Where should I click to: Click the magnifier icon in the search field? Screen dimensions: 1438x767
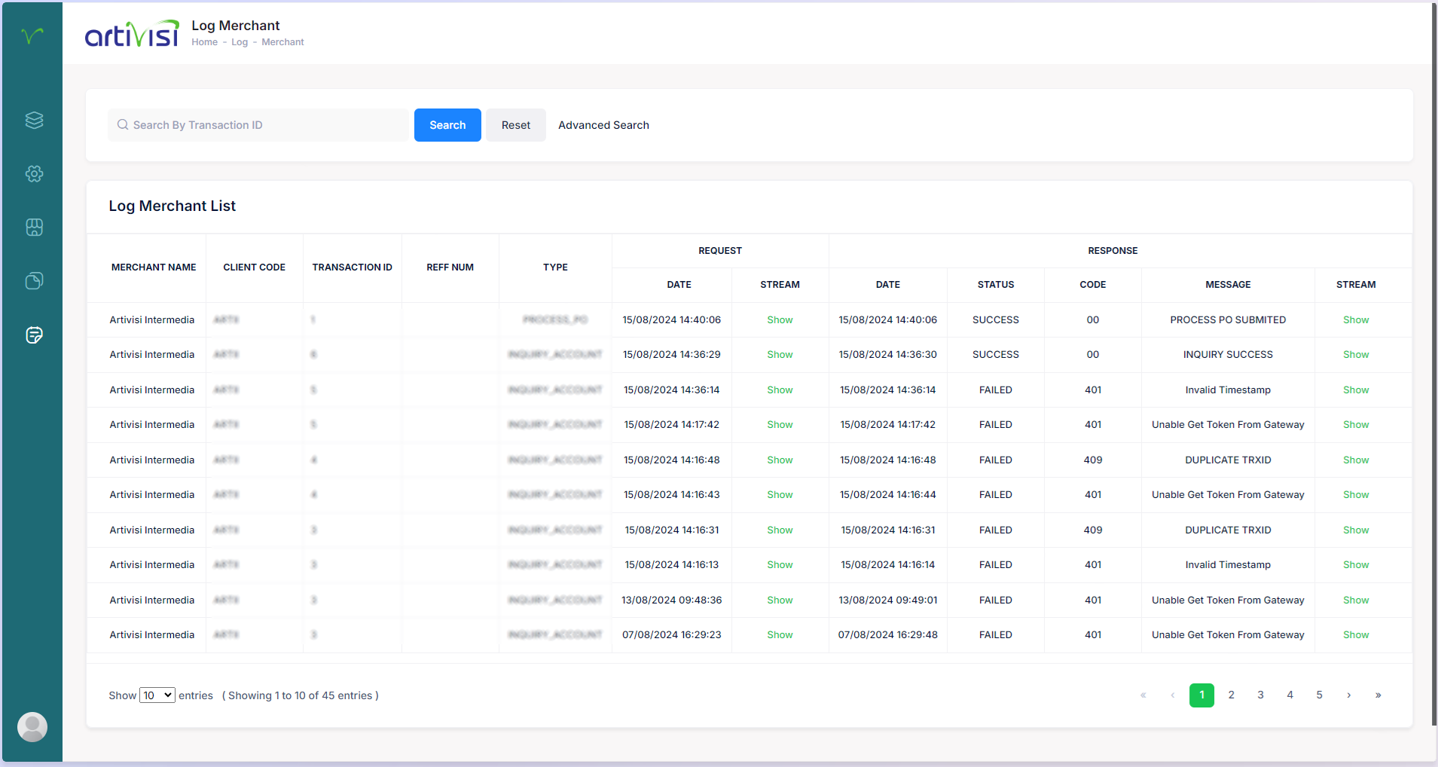(122, 124)
